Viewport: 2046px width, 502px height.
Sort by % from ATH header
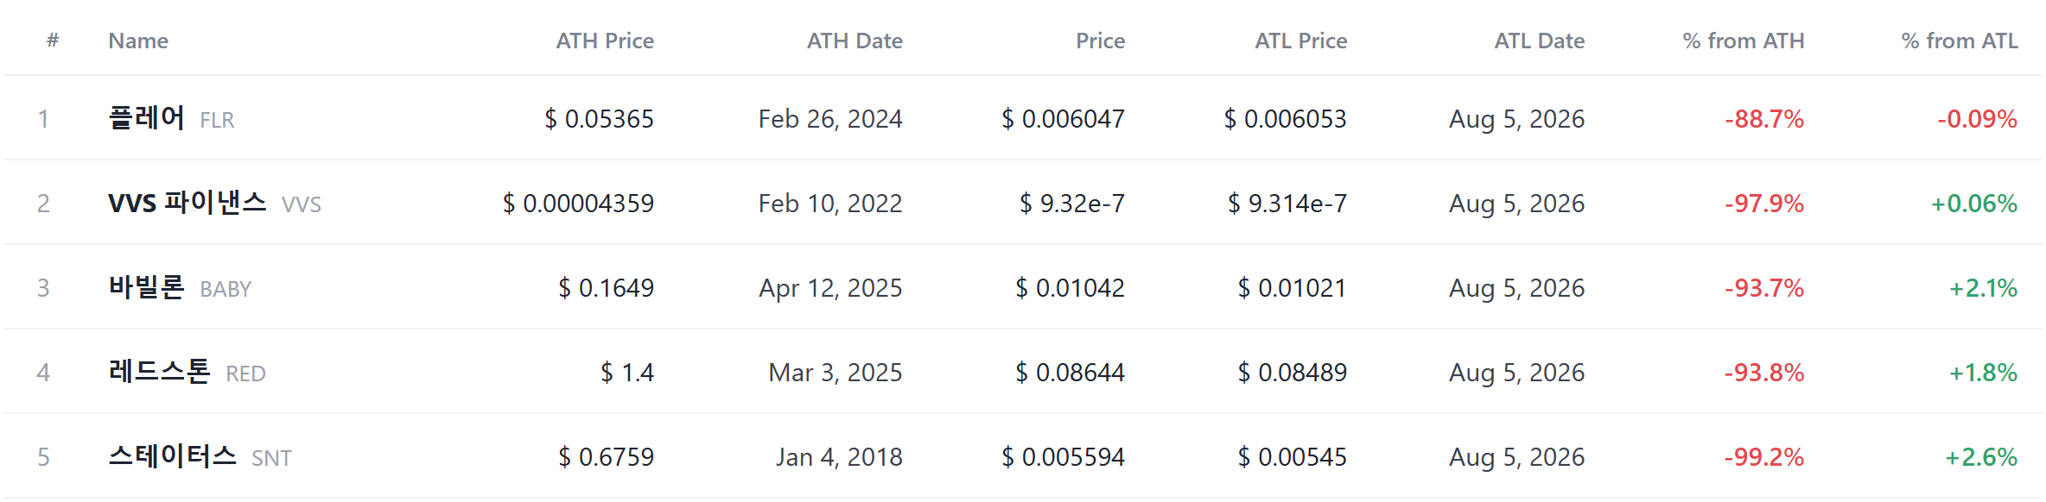[1744, 41]
